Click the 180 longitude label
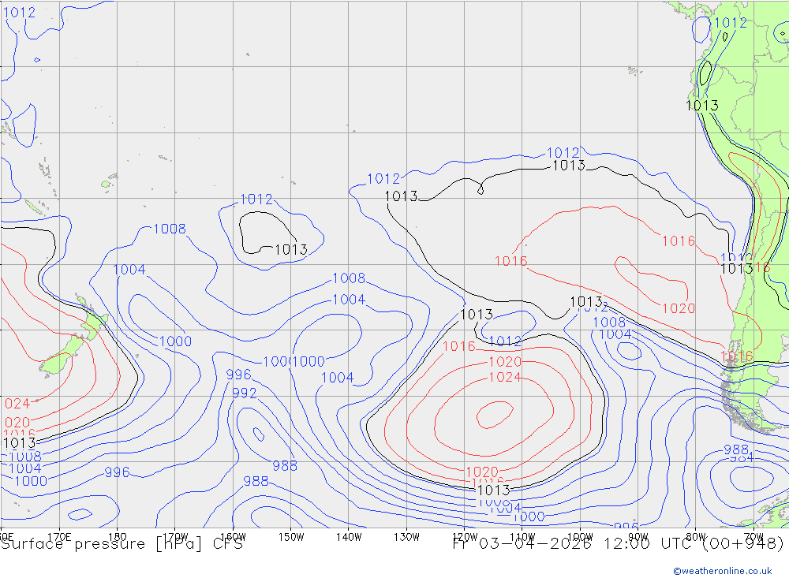The height and width of the screenshot is (578, 789). pos(117,537)
